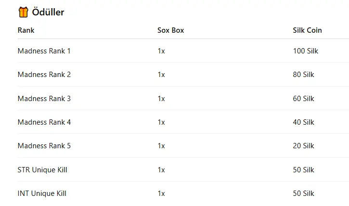Image resolution: width=349 pixels, height=206 pixels.
Task: Click the 50 Silk cell for INT Unique Kill
Action: click(x=303, y=193)
